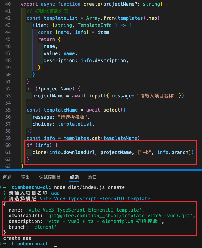Click selected template 'Vite-Vue3-TypeScript-ElementUI-template' in prompt line
This screenshot has width=202, height=248.
(95, 199)
